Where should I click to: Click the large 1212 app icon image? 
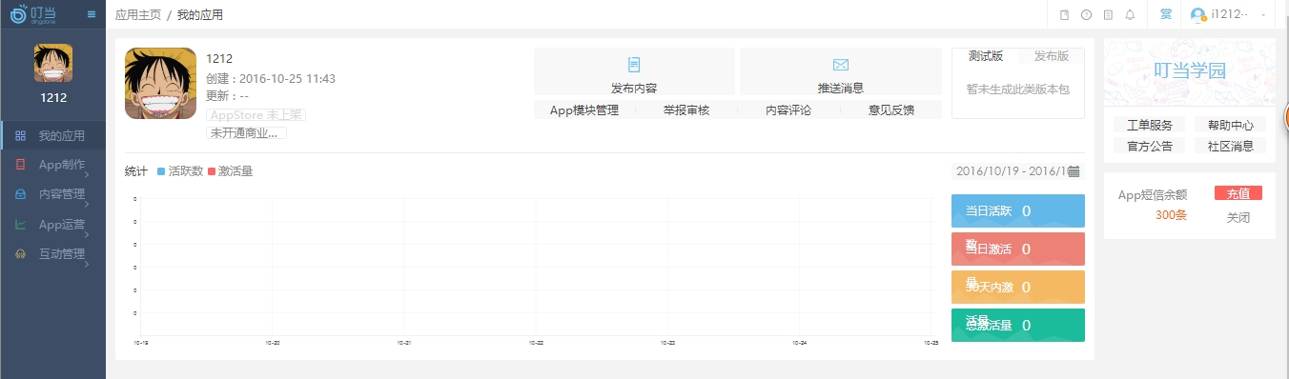[160, 84]
